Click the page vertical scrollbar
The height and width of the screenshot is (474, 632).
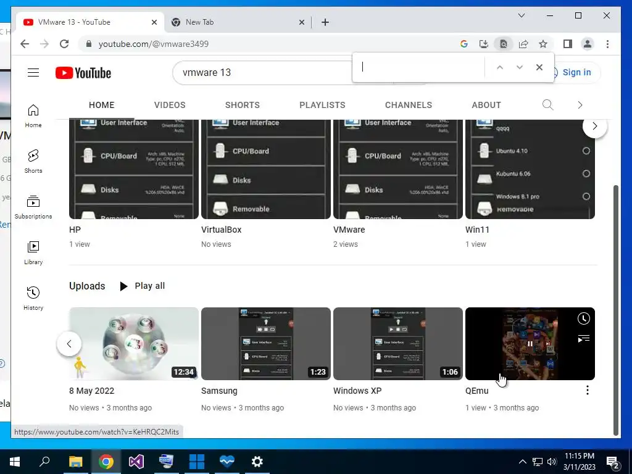[x=615, y=310]
